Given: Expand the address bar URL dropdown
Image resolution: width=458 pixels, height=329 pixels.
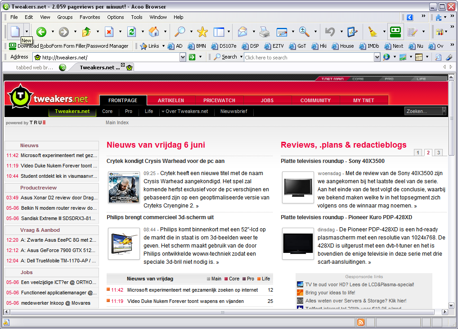Looking at the screenshot, I should (183, 57).
